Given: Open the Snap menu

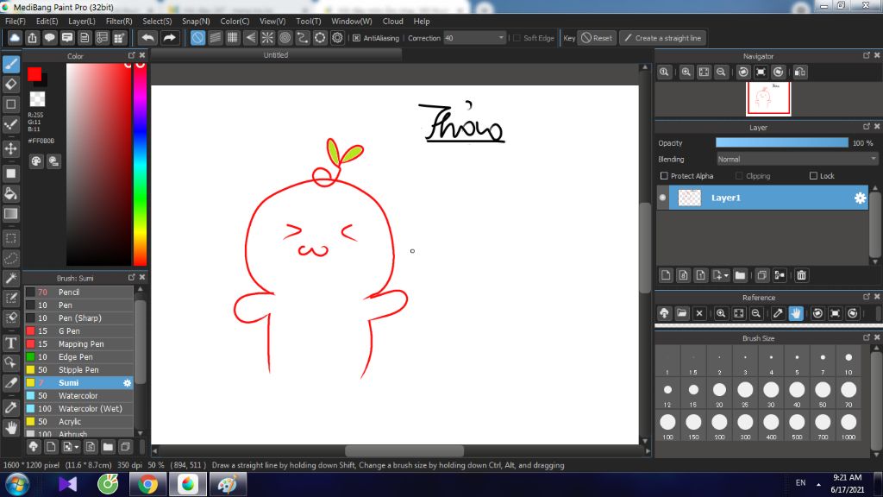Looking at the screenshot, I should [196, 22].
